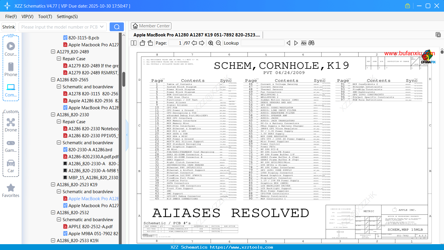Screen dimensions: 444x250
Task: Open the Game console category
Action: 11,146
